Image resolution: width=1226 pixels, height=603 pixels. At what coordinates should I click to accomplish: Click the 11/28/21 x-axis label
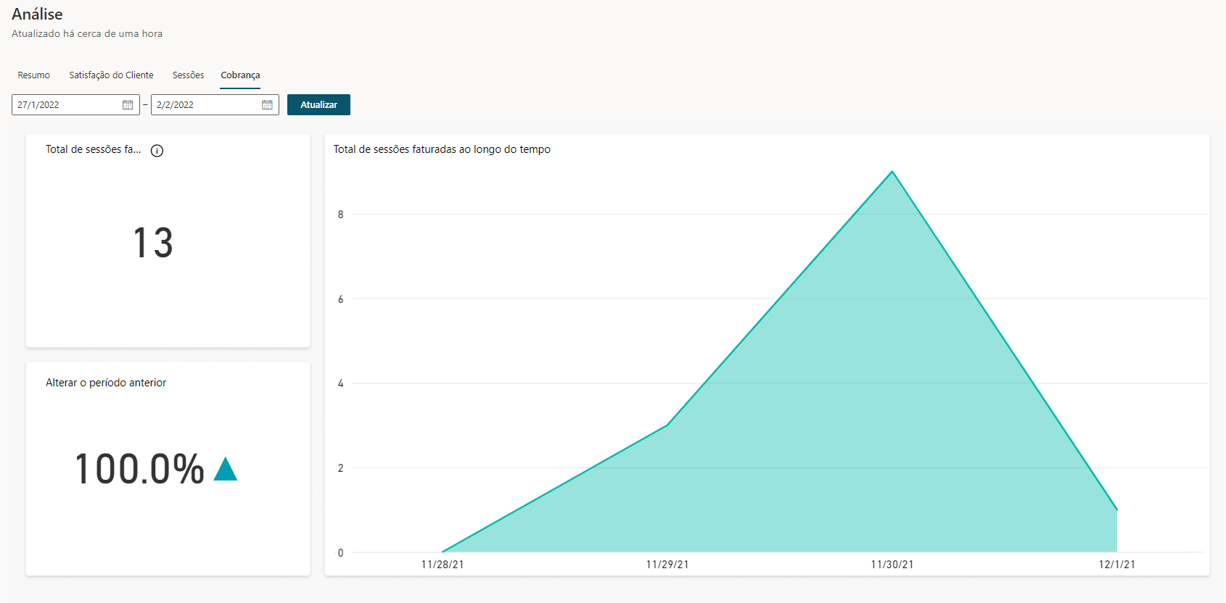pyautogui.click(x=443, y=565)
